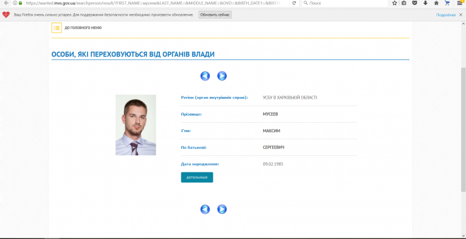Select the region value УСБУ В ХАРКІВСЬКІЙ ОБЛАСТІ
Image resolution: width=466 pixels, height=239 pixels.
click(x=290, y=97)
